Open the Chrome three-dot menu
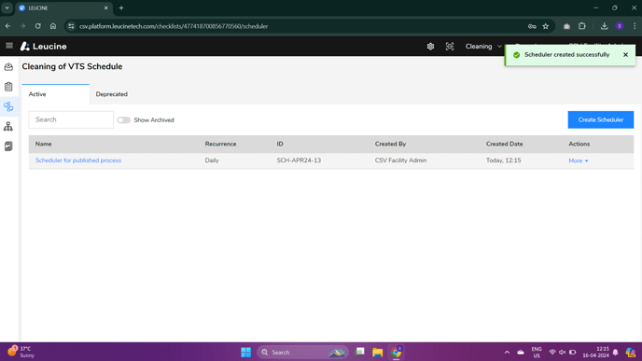The image size is (642, 361). click(635, 26)
